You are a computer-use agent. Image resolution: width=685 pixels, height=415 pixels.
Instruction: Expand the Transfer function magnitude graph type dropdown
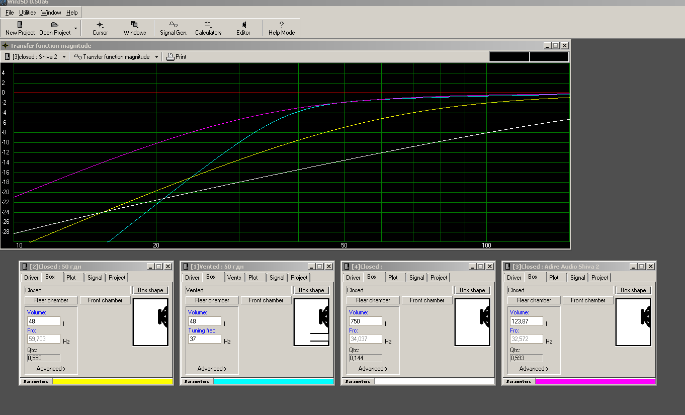click(x=116, y=57)
